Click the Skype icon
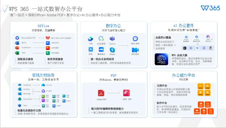Viewport: 226px width, 128px height. [112, 50]
